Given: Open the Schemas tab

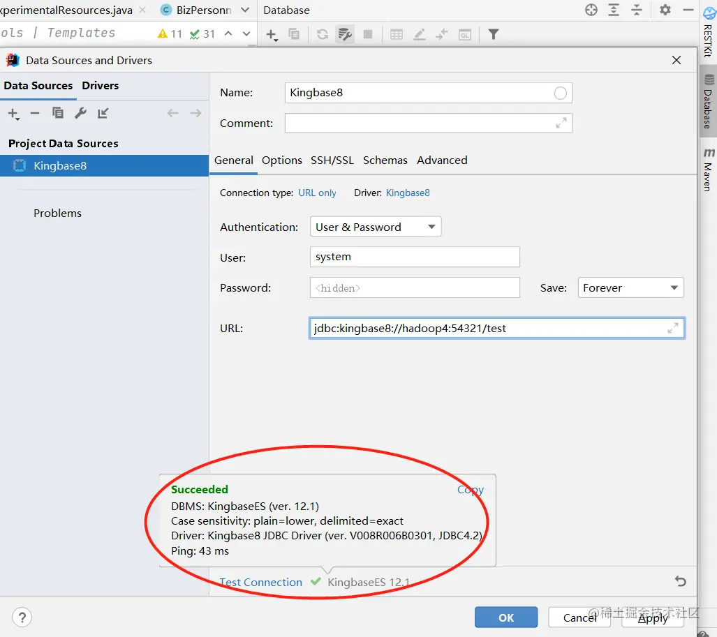Looking at the screenshot, I should [385, 160].
